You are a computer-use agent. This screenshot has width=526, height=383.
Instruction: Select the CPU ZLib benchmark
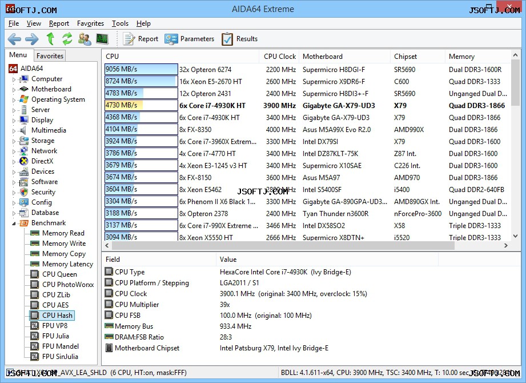click(56, 295)
